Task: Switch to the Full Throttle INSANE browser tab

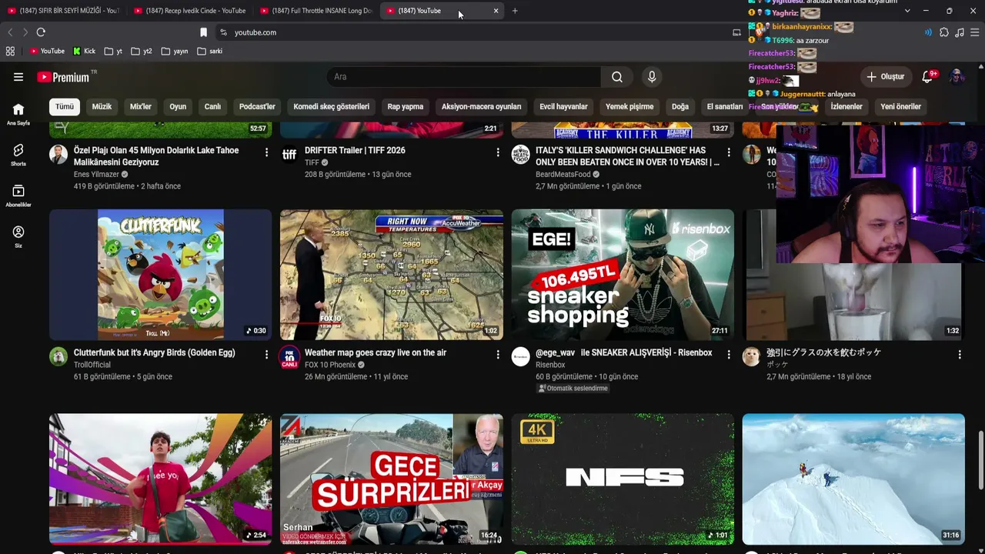Action: click(x=316, y=11)
